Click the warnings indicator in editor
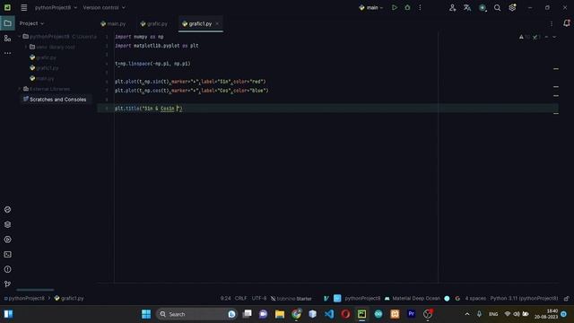The width and height of the screenshot is (574, 323). tap(524, 37)
